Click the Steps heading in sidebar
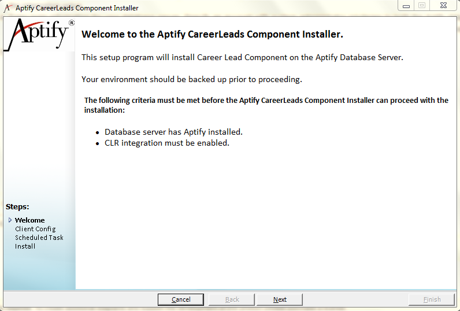This screenshot has height=311, width=460. 17,206
